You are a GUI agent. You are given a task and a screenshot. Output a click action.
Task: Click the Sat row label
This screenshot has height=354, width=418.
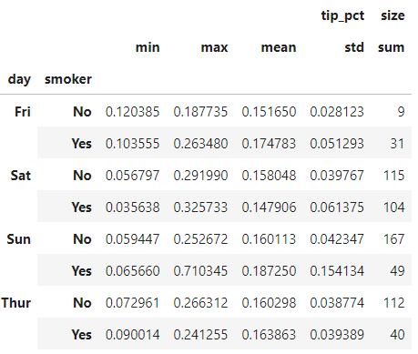21,176
